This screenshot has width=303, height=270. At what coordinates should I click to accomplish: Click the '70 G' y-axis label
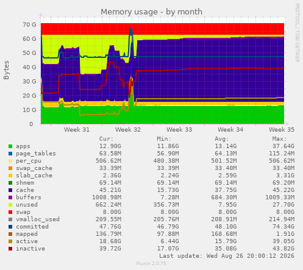coord(29,24)
